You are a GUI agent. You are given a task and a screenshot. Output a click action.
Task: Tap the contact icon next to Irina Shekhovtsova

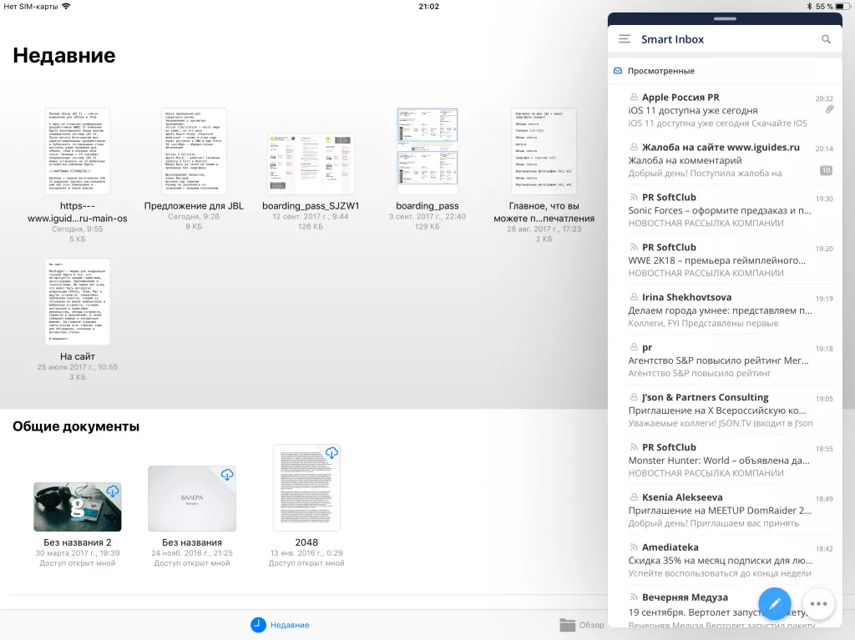[632, 296]
